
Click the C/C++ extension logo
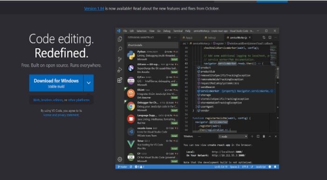click(131, 80)
